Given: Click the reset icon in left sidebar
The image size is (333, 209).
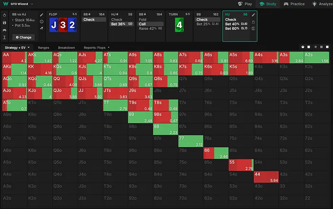Looking at the screenshot, I should [x=4, y=15].
